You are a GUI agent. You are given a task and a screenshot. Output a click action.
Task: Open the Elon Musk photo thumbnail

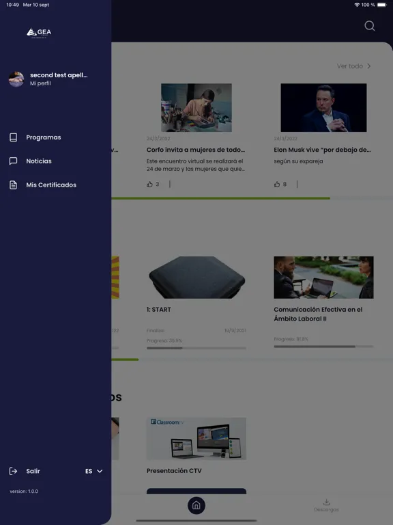[x=323, y=107]
